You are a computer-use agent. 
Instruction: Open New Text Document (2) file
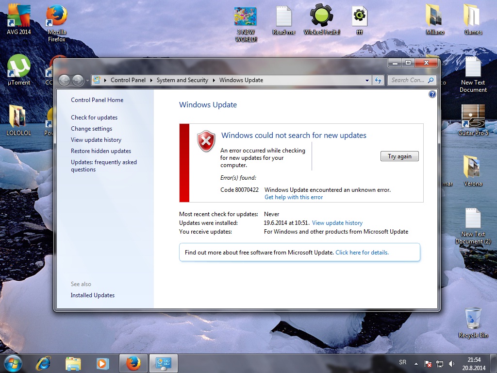[473, 226]
